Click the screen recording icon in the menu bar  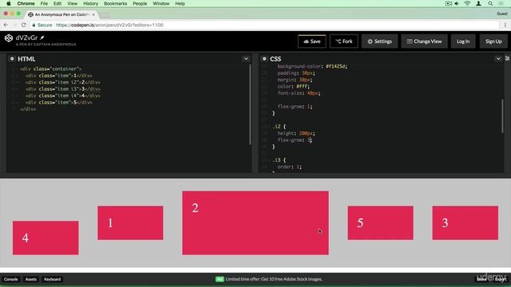(449, 3)
